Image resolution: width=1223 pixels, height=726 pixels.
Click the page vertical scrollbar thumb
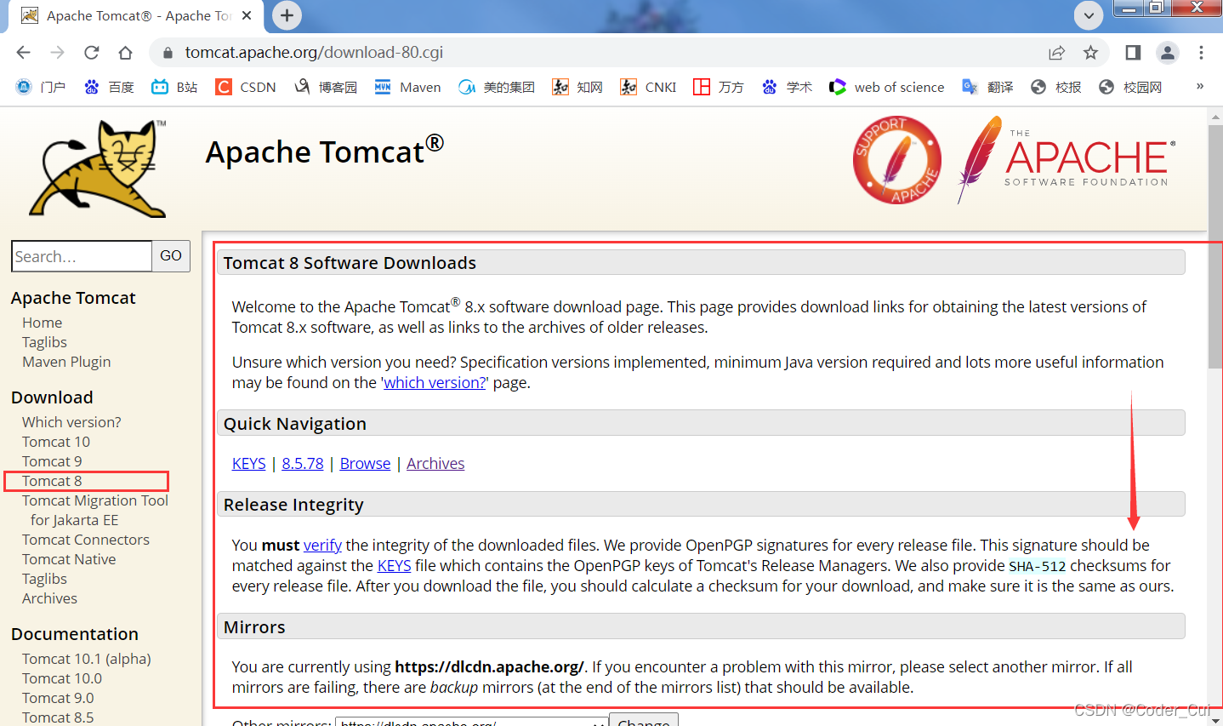(1214, 247)
